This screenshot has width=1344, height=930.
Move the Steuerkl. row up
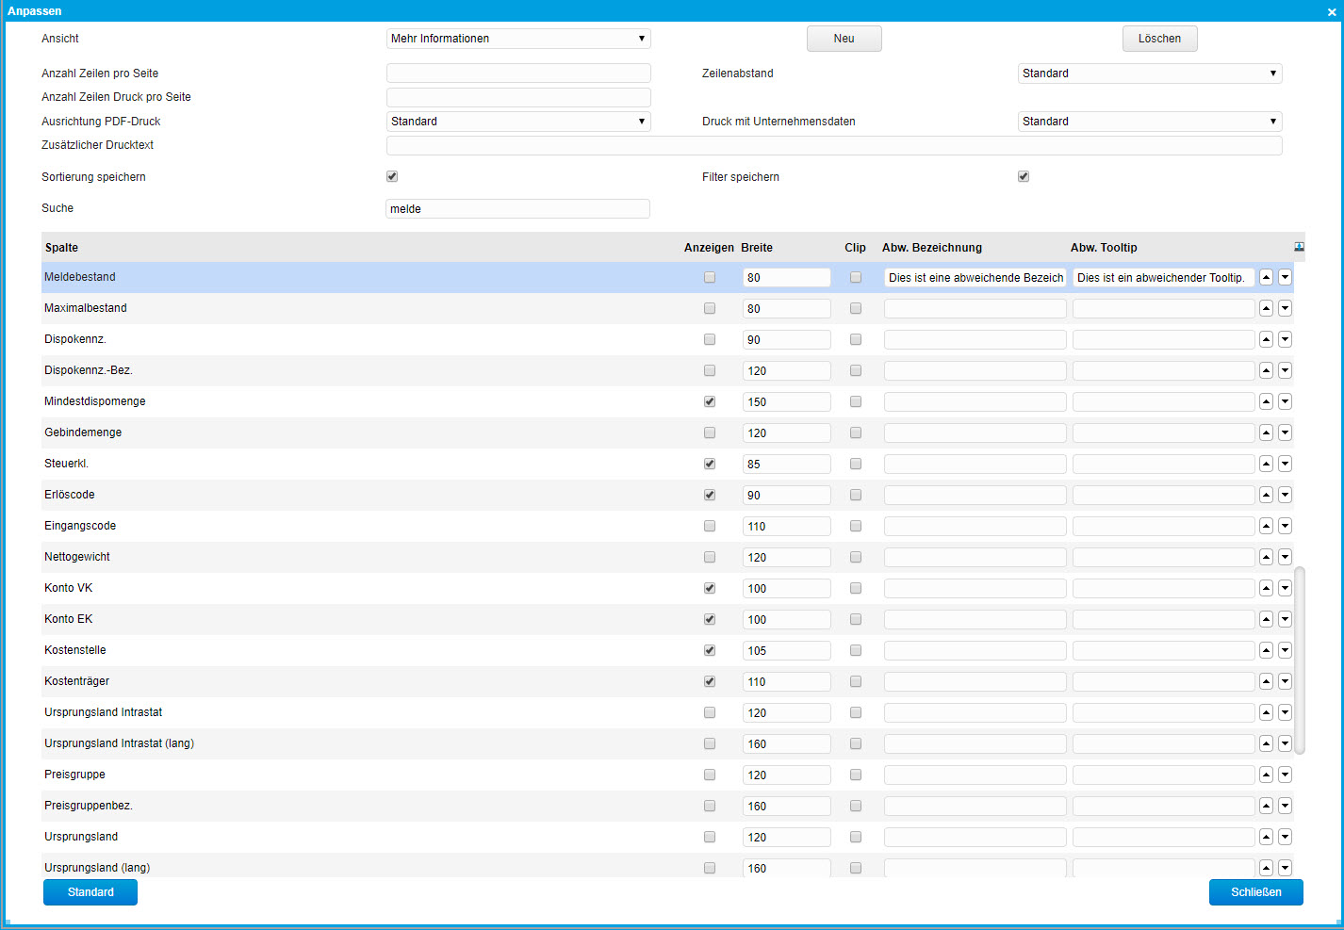(x=1266, y=464)
